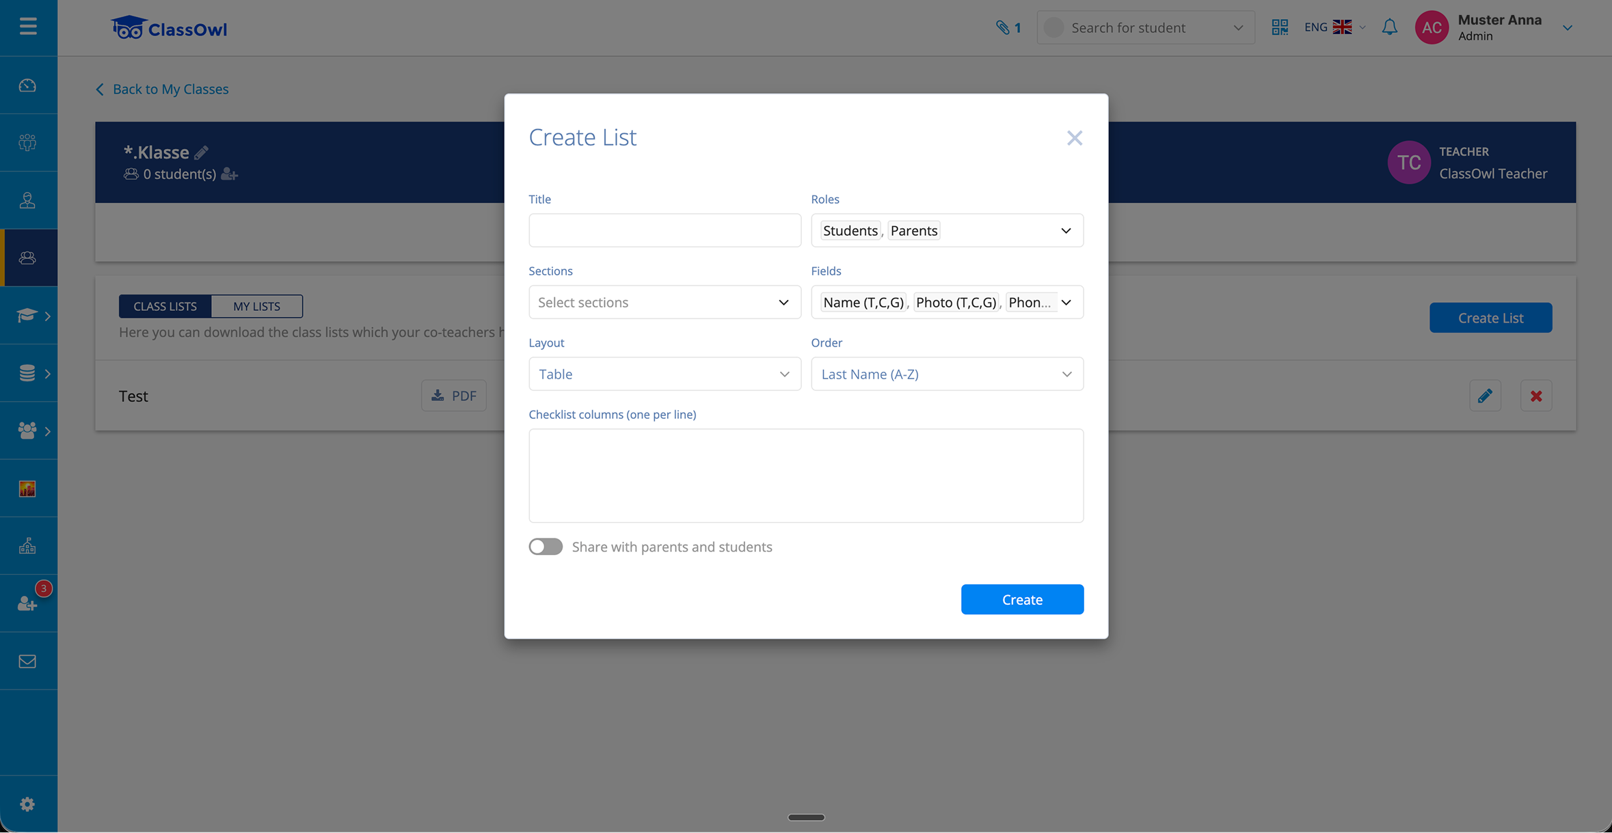1612x833 pixels.
Task: Click the ClassOwl Teacher name
Action: pyautogui.click(x=1493, y=174)
